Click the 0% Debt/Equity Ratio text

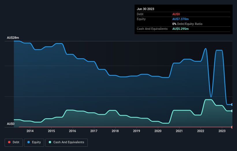(187, 24)
